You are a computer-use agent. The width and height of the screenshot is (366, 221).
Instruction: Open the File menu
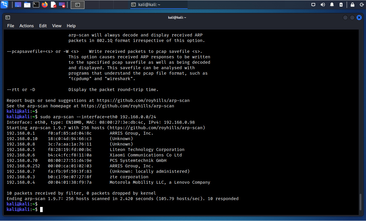click(11, 26)
